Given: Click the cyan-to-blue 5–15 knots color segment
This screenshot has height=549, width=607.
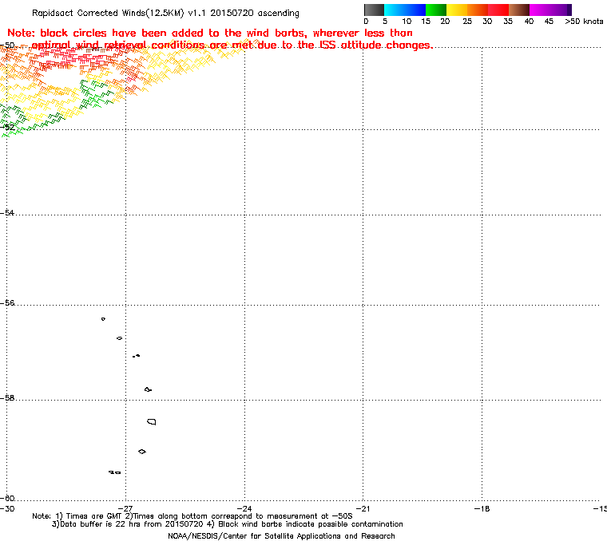Looking at the screenshot, I should point(405,10).
